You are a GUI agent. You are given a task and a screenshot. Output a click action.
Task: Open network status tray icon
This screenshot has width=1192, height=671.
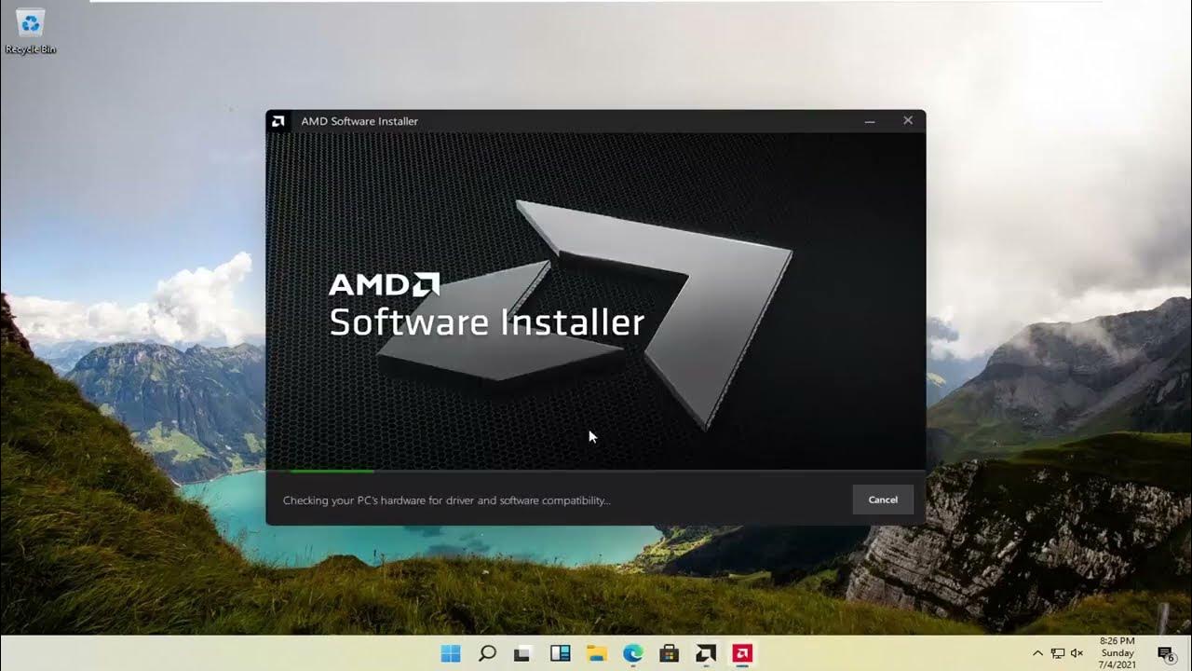click(1058, 653)
